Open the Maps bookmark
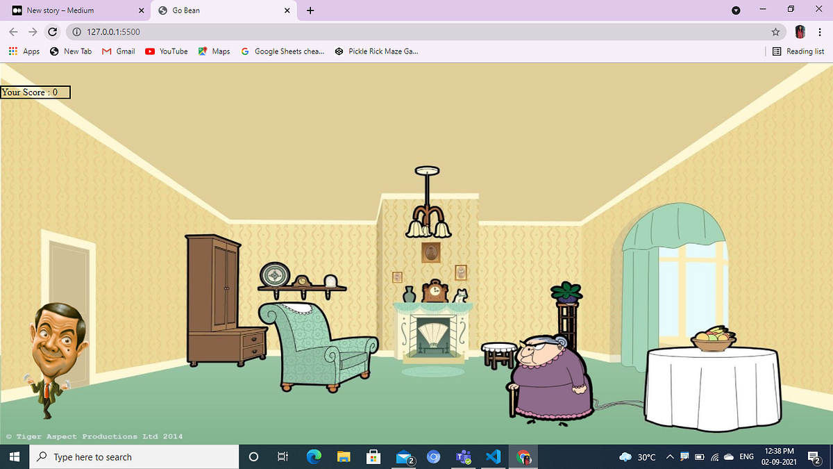Image resolution: width=833 pixels, height=469 pixels. [x=214, y=51]
